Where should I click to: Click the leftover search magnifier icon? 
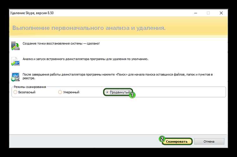[x=15, y=77]
